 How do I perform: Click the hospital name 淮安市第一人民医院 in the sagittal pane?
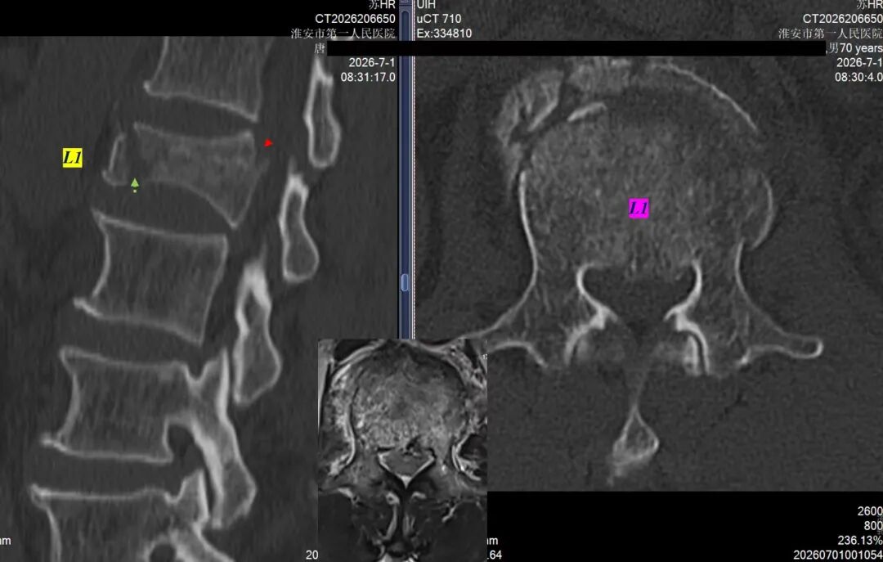(x=343, y=34)
